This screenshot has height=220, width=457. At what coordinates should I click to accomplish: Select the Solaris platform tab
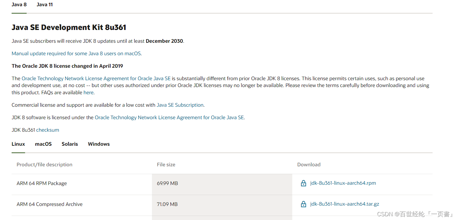pyautogui.click(x=70, y=144)
